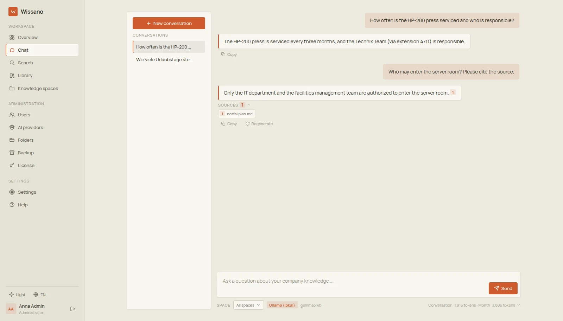563x321 pixels.
Task: Click the user question about HP-200 press
Action: [x=442, y=20]
